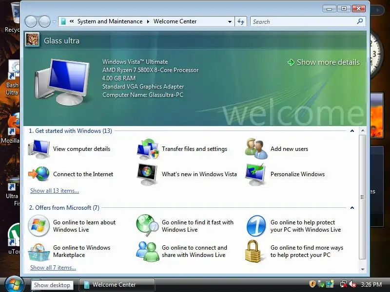Click connect and share Windows Live icon
Screen dimensions: 390x292
(148, 252)
